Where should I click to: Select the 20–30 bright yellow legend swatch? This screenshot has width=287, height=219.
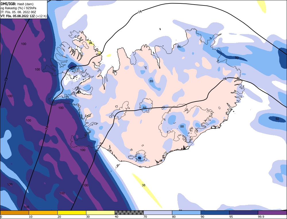click(72, 213)
